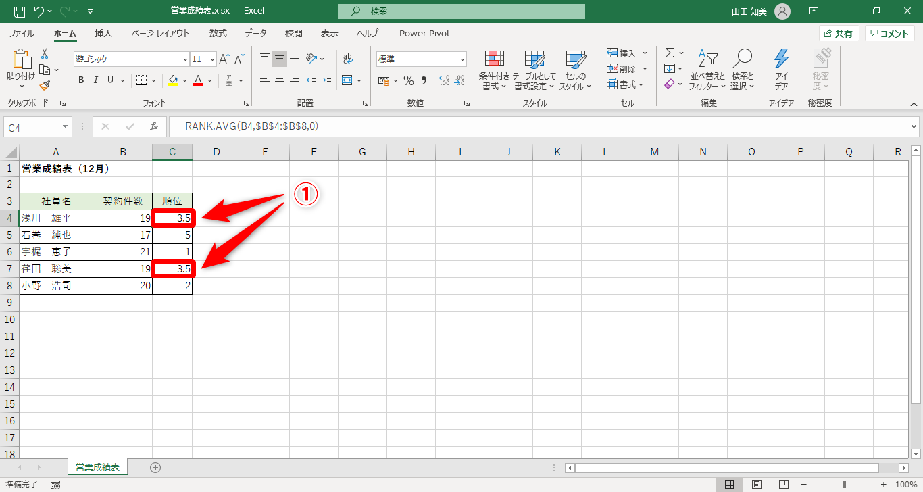Activate the Format Painter brush
The height and width of the screenshot is (492, 923).
pos(45,85)
